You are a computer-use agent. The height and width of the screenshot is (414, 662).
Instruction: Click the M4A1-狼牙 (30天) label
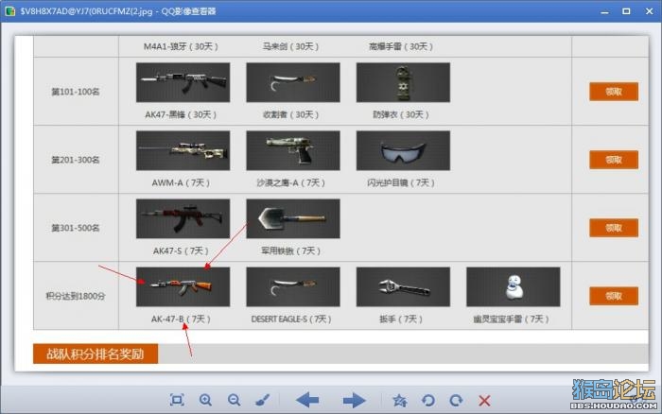click(181, 46)
